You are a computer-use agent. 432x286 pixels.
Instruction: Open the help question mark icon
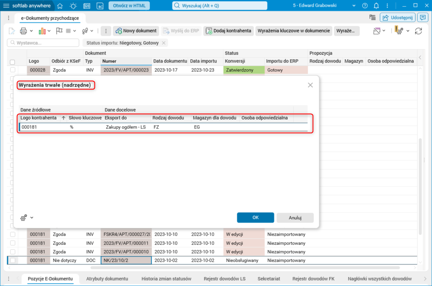(365, 6)
